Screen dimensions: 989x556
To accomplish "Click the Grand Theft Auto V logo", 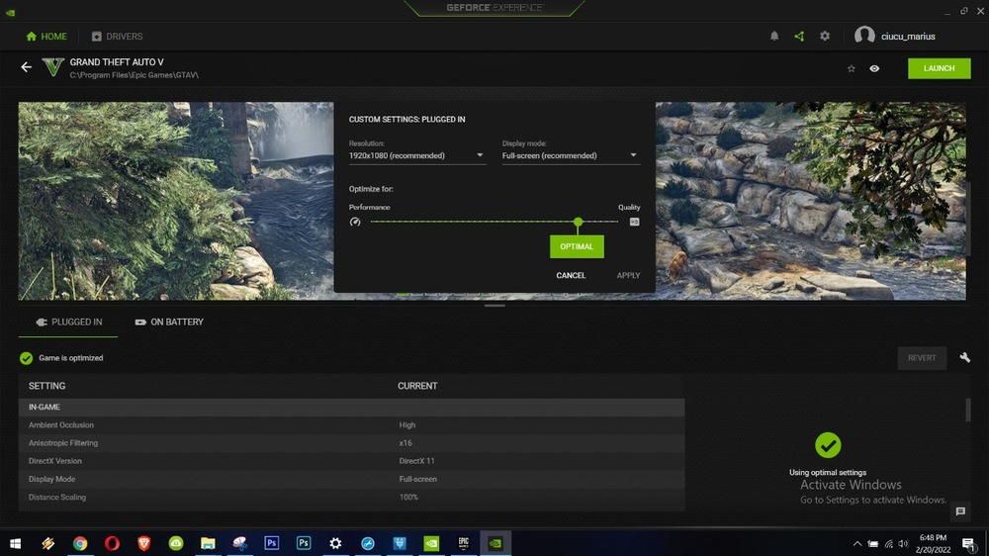I will tap(53, 67).
